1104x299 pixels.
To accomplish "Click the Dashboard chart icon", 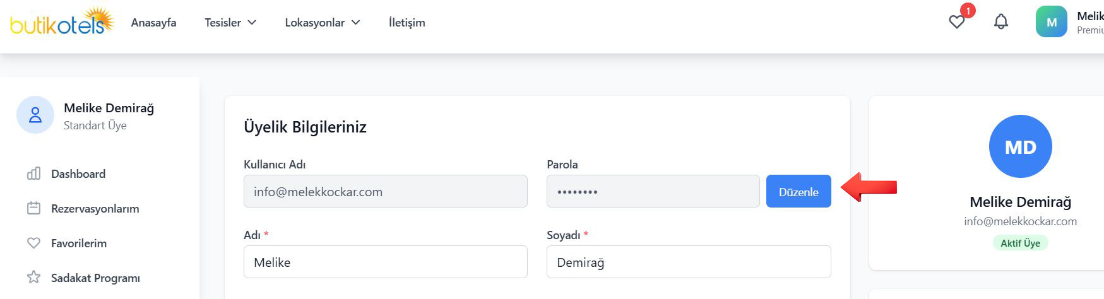I will [34, 173].
